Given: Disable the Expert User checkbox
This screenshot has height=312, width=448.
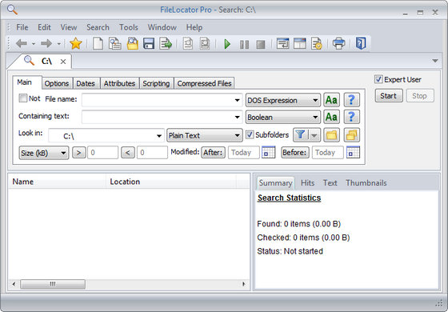Looking at the screenshot, I should (378, 79).
